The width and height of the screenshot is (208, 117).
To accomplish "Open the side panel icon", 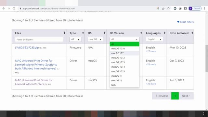I will point(185,8).
